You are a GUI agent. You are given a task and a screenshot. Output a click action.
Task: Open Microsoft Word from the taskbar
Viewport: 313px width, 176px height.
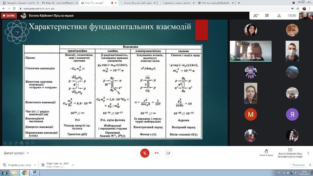[34, 173]
